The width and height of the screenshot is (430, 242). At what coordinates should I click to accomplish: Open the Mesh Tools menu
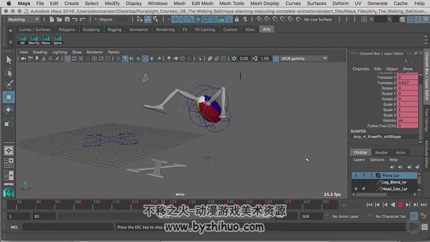click(231, 3)
